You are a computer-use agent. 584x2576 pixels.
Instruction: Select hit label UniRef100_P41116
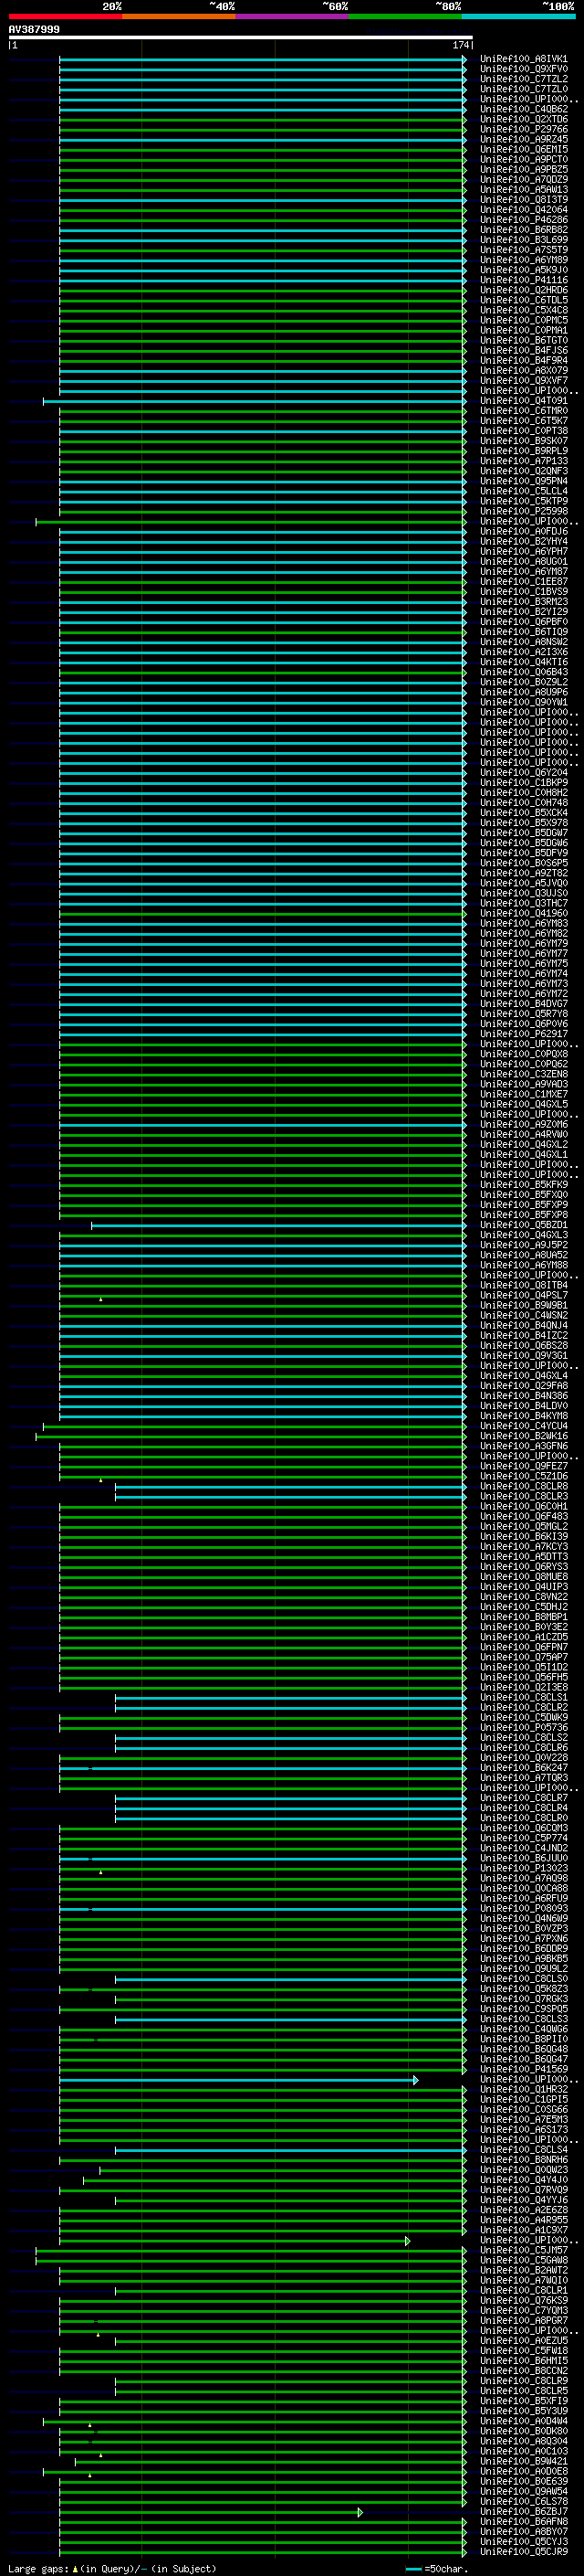click(x=524, y=280)
